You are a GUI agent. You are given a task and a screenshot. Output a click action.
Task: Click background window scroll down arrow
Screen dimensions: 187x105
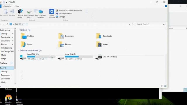[160, 98]
